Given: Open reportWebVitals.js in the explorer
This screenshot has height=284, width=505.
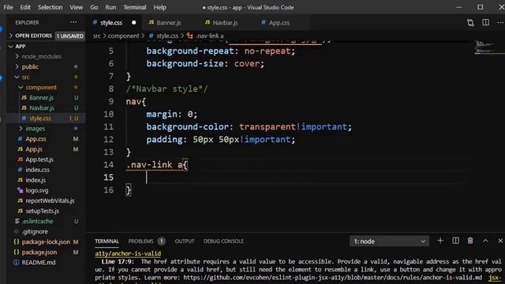Looking at the screenshot, I should (x=47, y=200).
